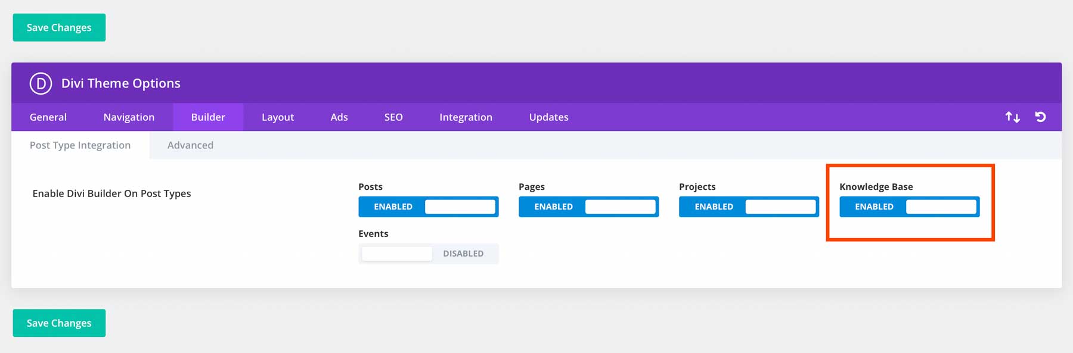Go to the Layout tab
Screen dimensions: 1073x353
click(278, 117)
